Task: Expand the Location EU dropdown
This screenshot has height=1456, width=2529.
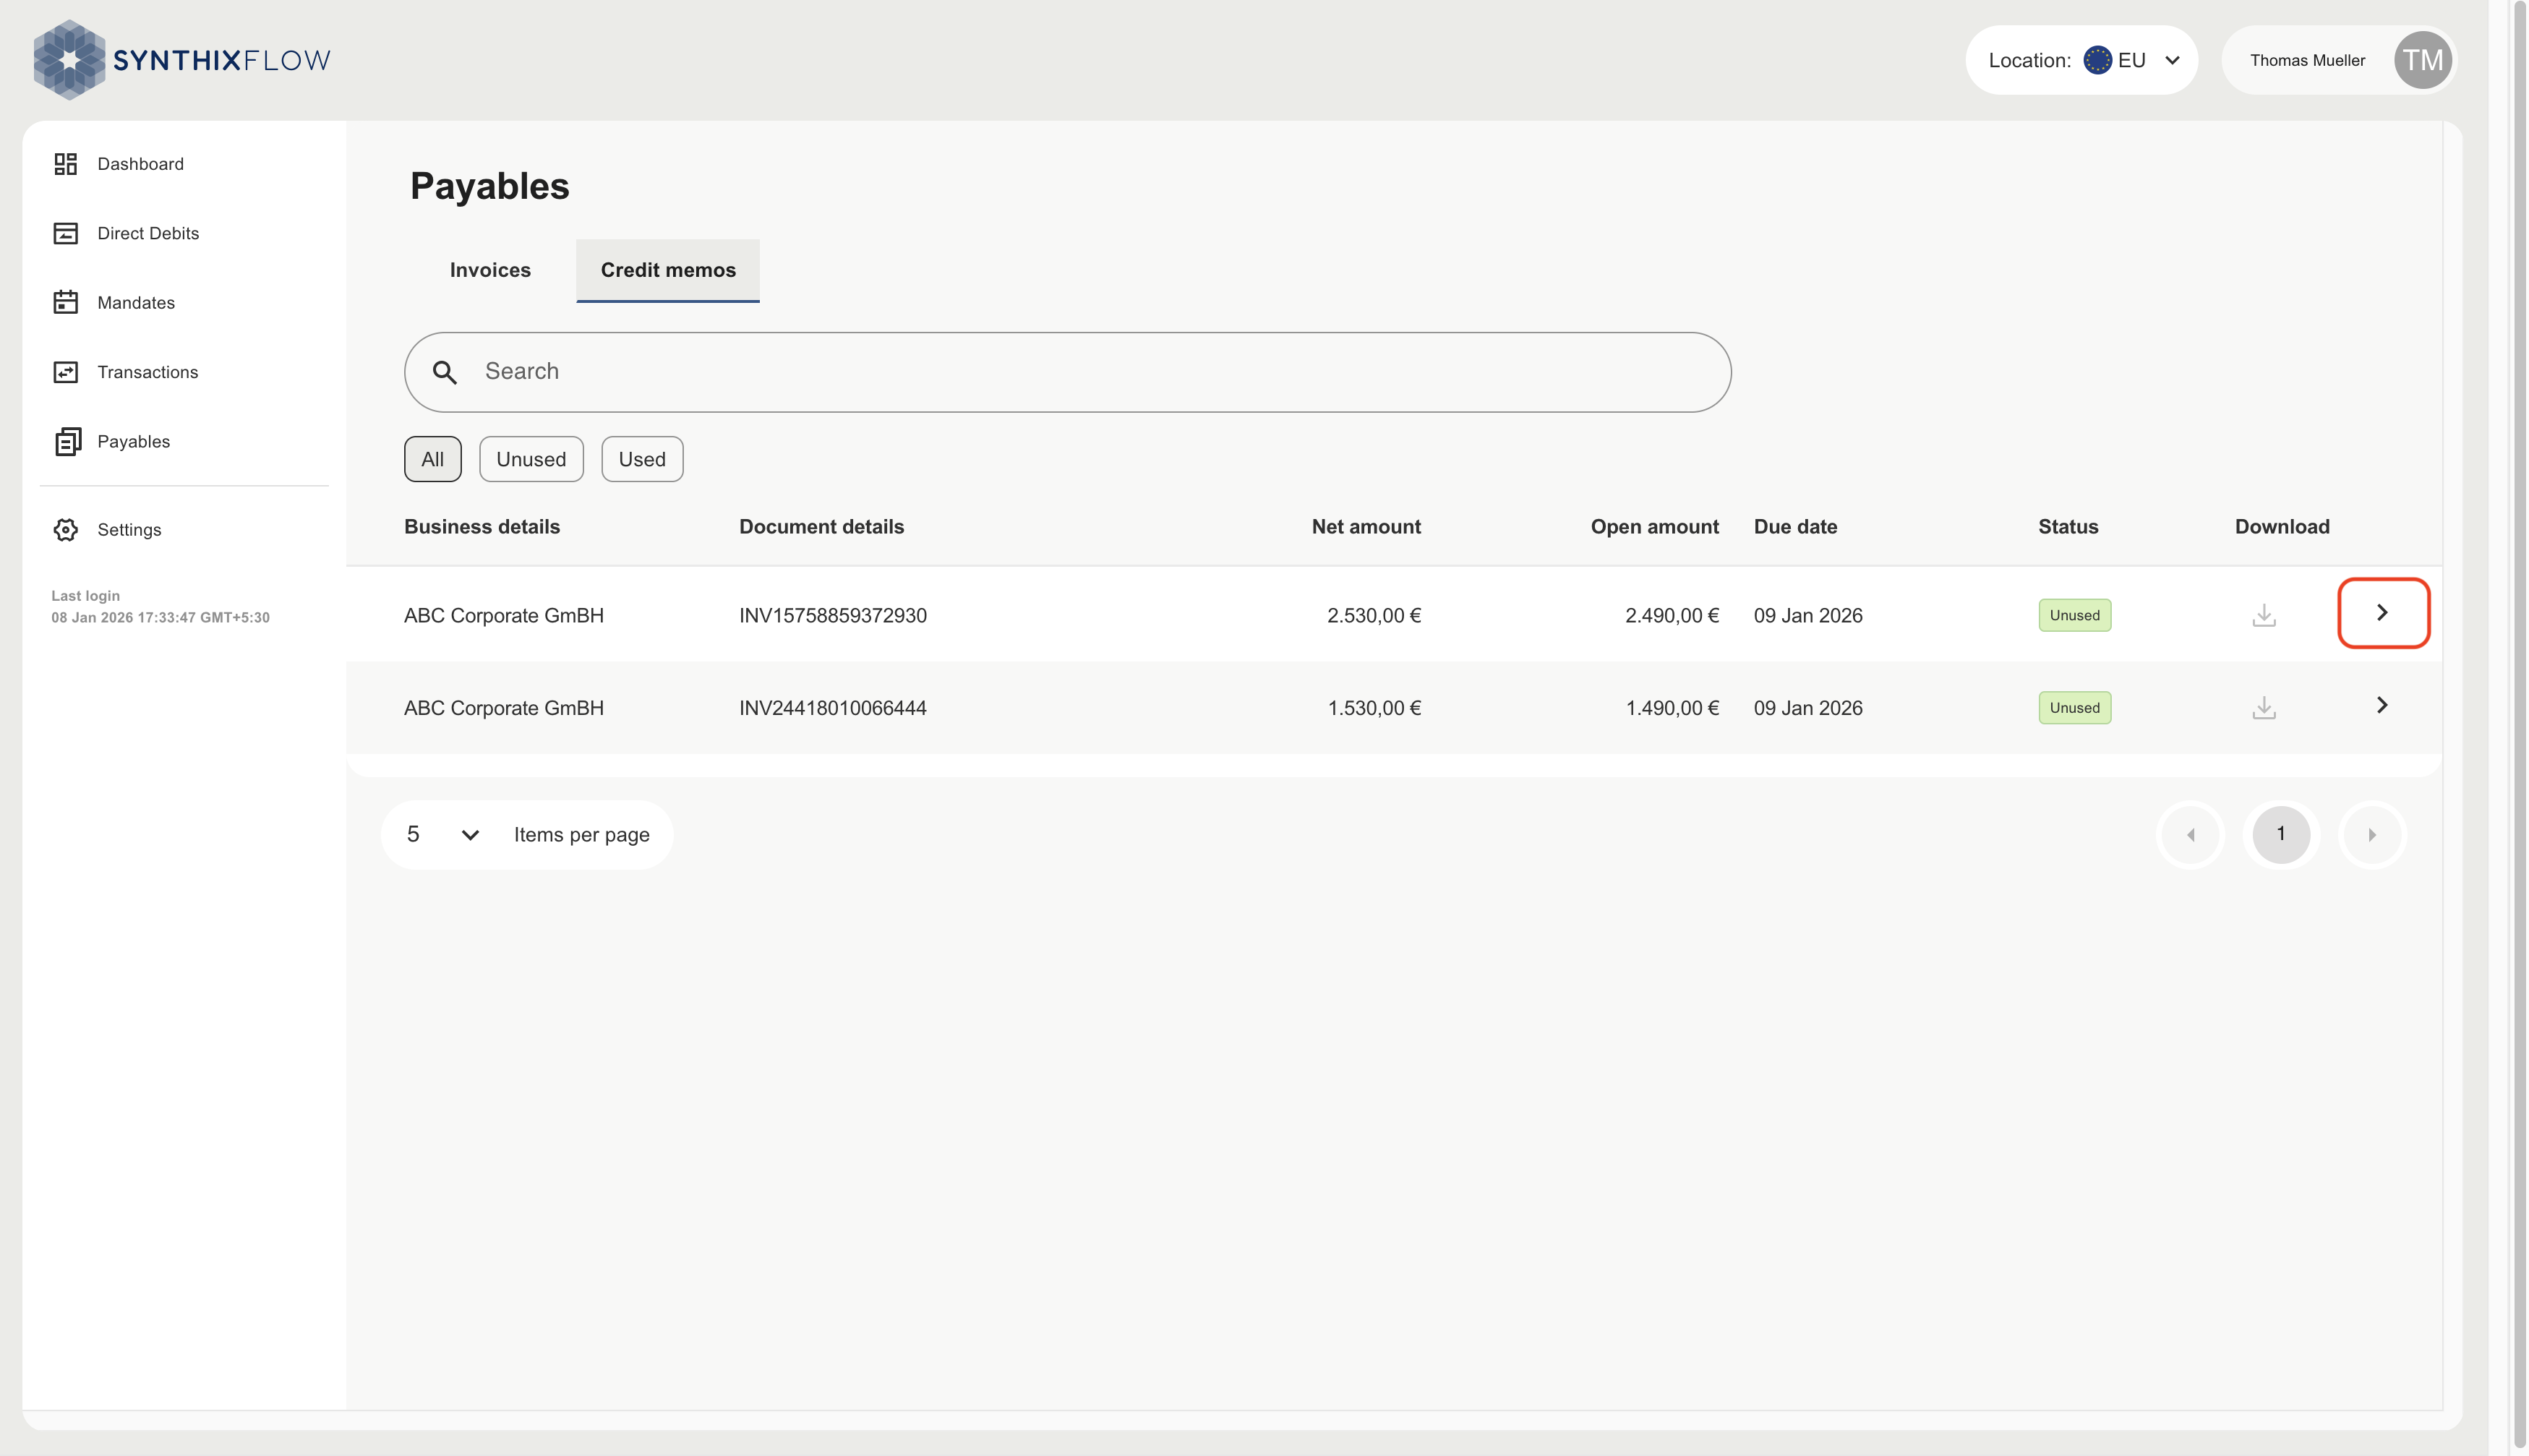Action: tap(2081, 60)
